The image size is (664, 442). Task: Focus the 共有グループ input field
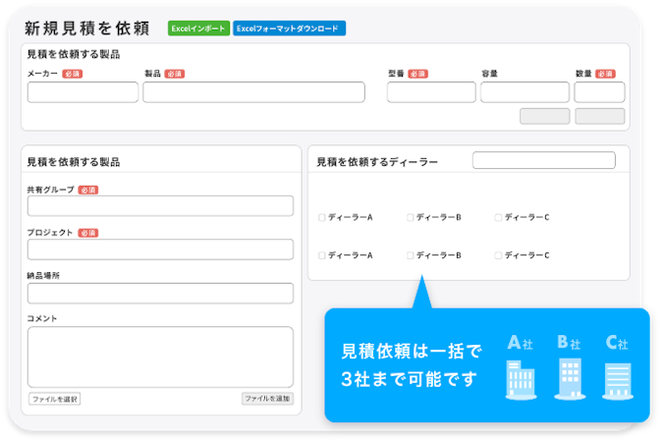coord(160,205)
